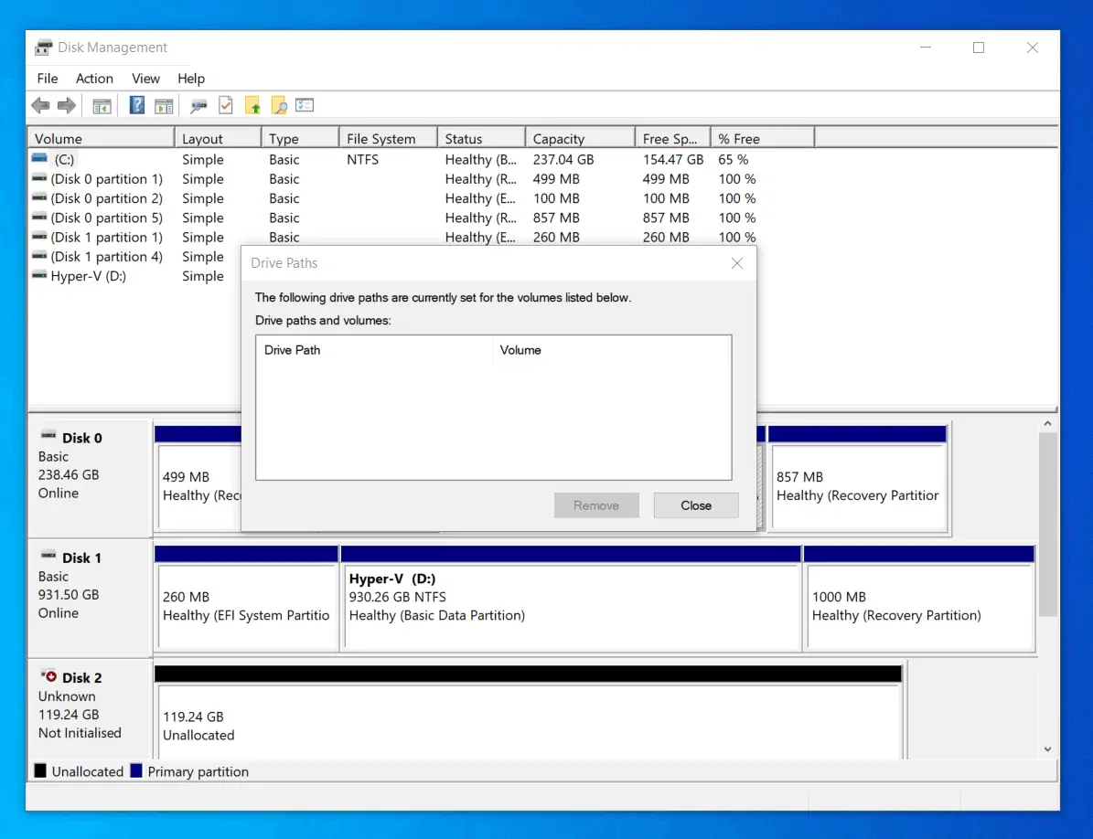Select the 499 MB partition on Disk 0
The height and width of the screenshot is (839, 1093).
(198, 479)
